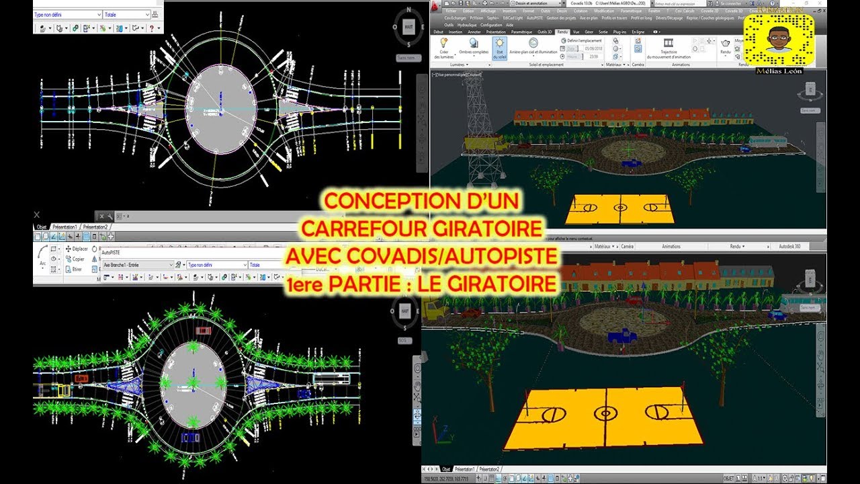This screenshot has width=860, height=484.
Task: Select Présentation2 tab in bottom-left window
Action: point(96,228)
